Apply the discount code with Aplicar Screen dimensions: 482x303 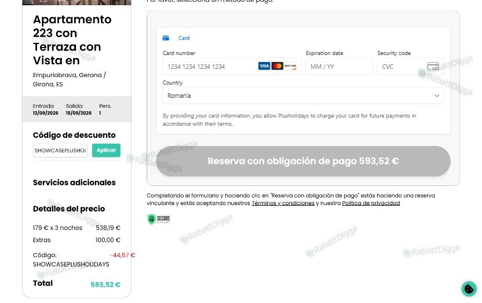pyautogui.click(x=106, y=150)
